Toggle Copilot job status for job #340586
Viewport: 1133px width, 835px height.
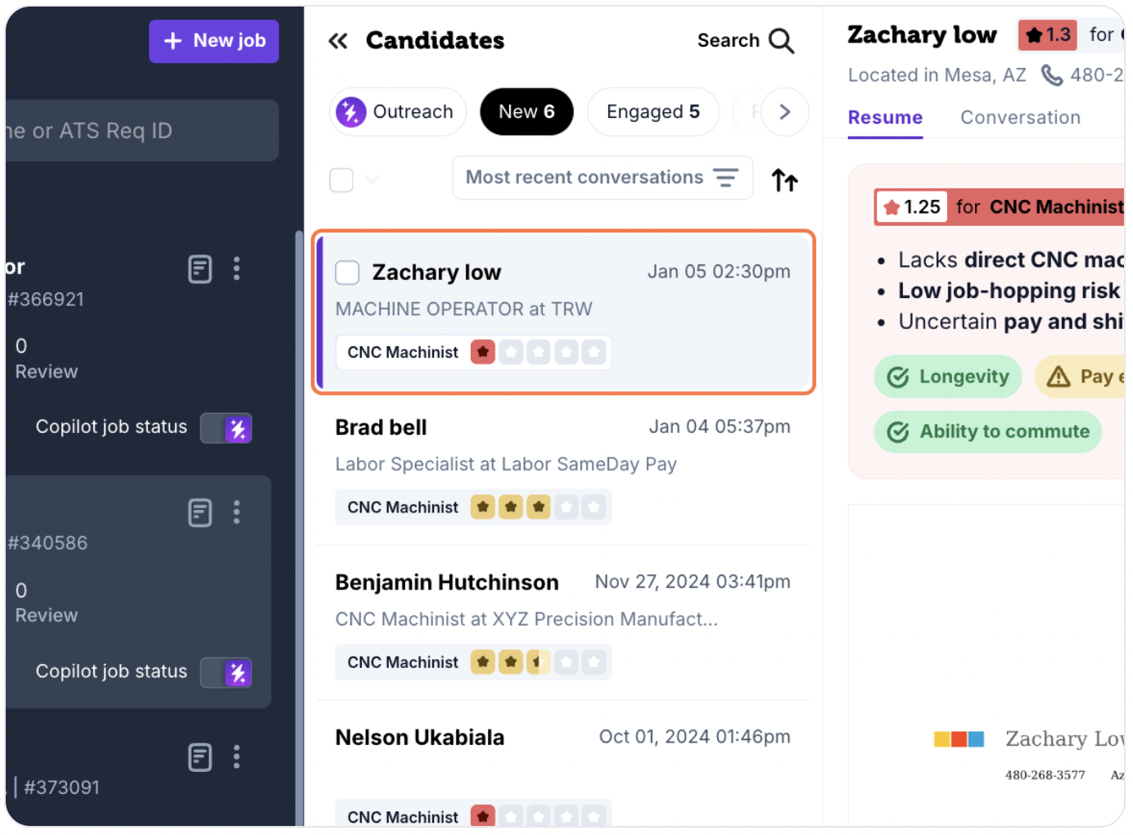point(226,673)
